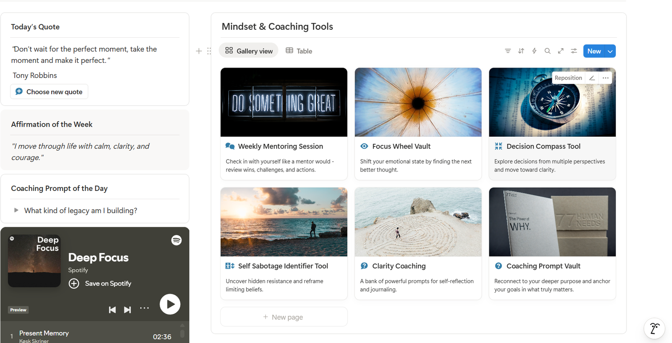This screenshot has width=672, height=343.
Task: Click the 02:36 track duration
Action: click(x=162, y=337)
